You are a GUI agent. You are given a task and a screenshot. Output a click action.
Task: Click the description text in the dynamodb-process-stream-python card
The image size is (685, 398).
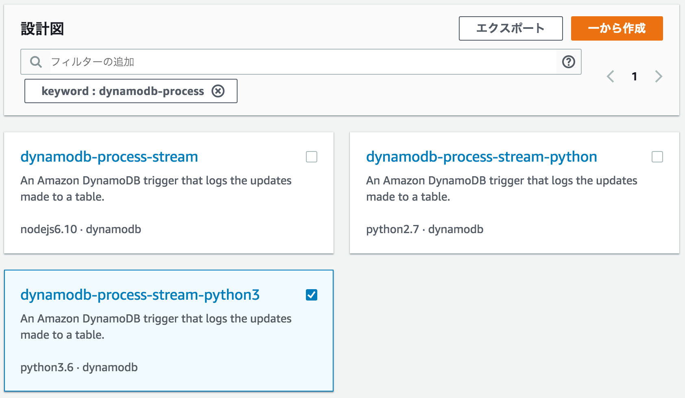tap(502, 188)
